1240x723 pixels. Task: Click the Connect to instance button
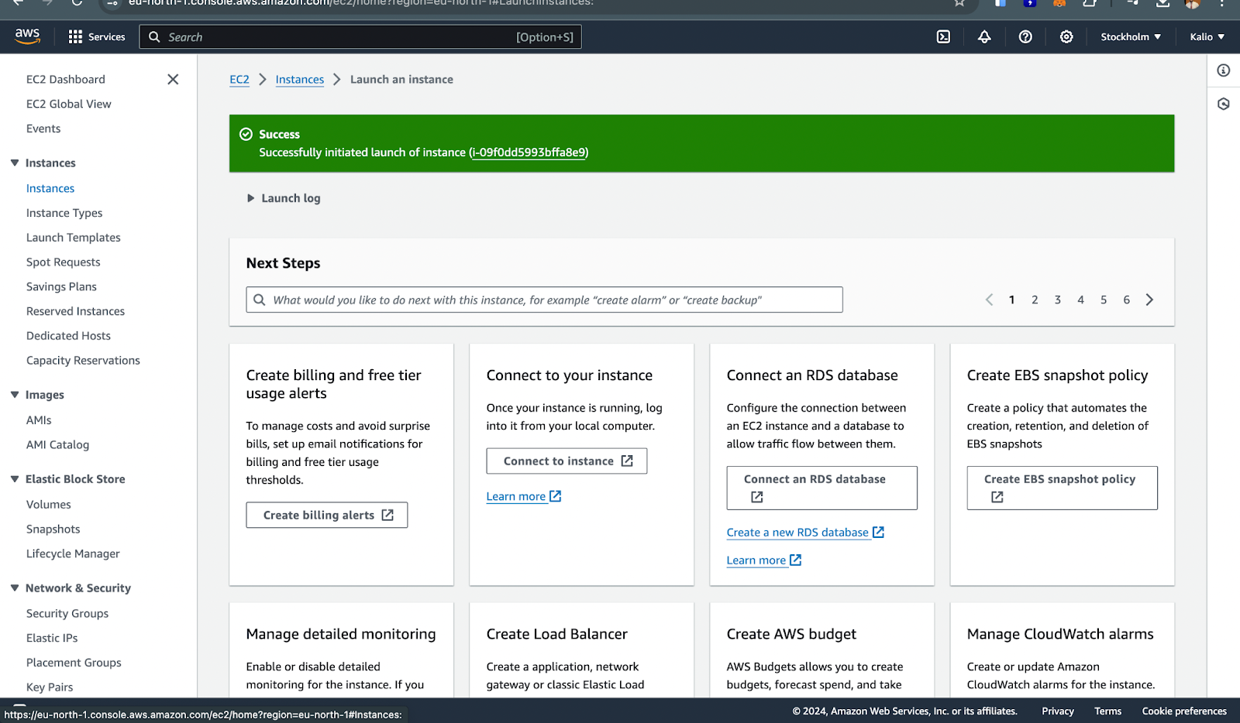(x=567, y=461)
